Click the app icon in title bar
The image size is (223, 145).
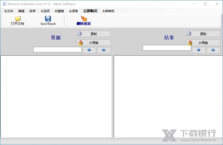coord(4,4)
